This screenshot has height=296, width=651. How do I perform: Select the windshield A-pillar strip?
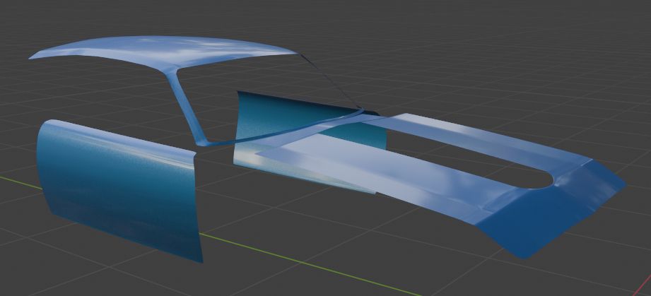184,108
